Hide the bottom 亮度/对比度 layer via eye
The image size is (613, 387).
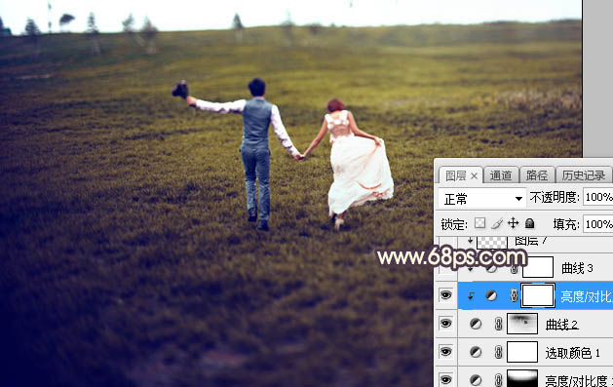(x=445, y=379)
